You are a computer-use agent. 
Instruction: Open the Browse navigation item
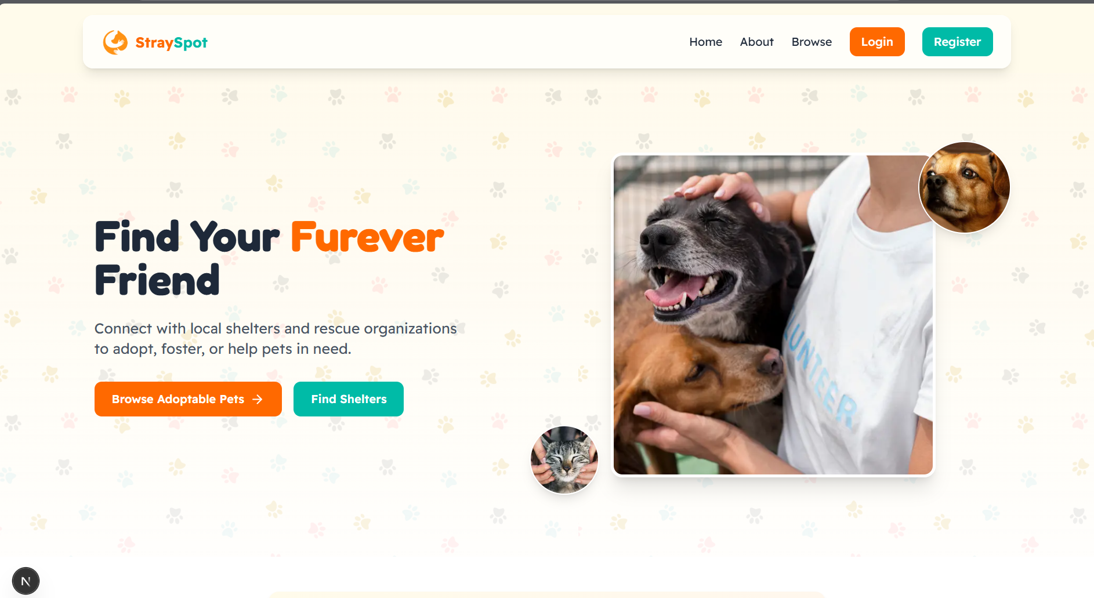click(x=812, y=42)
